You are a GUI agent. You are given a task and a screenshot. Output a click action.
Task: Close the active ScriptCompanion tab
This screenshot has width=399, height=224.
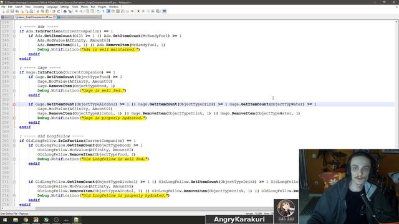point(54,17)
